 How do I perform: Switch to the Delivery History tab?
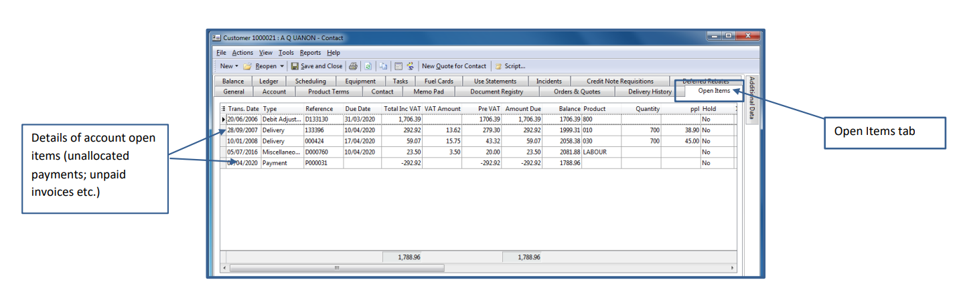pos(649,92)
